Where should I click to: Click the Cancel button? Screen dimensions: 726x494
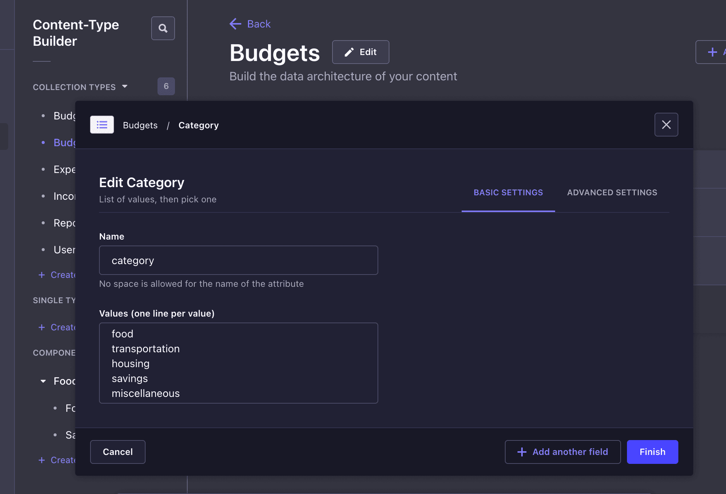tap(118, 452)
